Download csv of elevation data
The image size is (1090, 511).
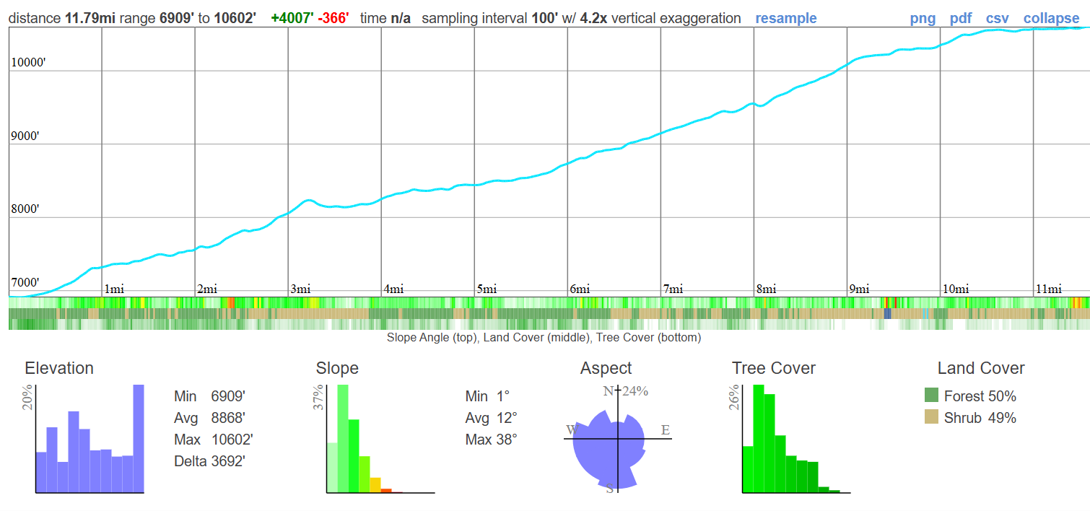(x=998, y=18)
